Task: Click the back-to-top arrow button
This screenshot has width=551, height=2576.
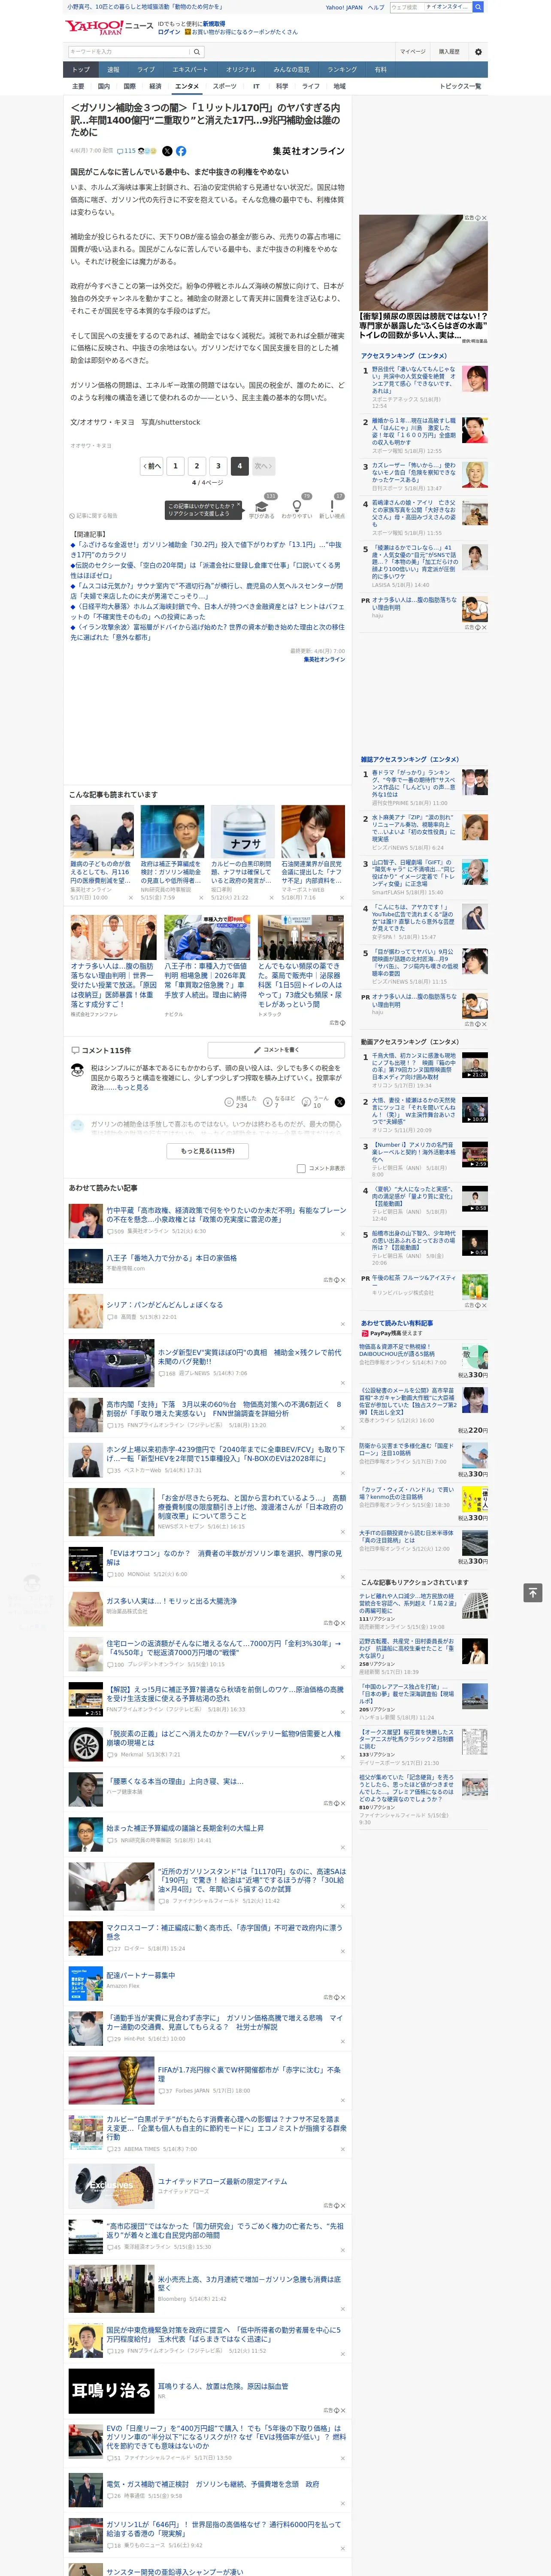Action: (x=533, y=1592)
